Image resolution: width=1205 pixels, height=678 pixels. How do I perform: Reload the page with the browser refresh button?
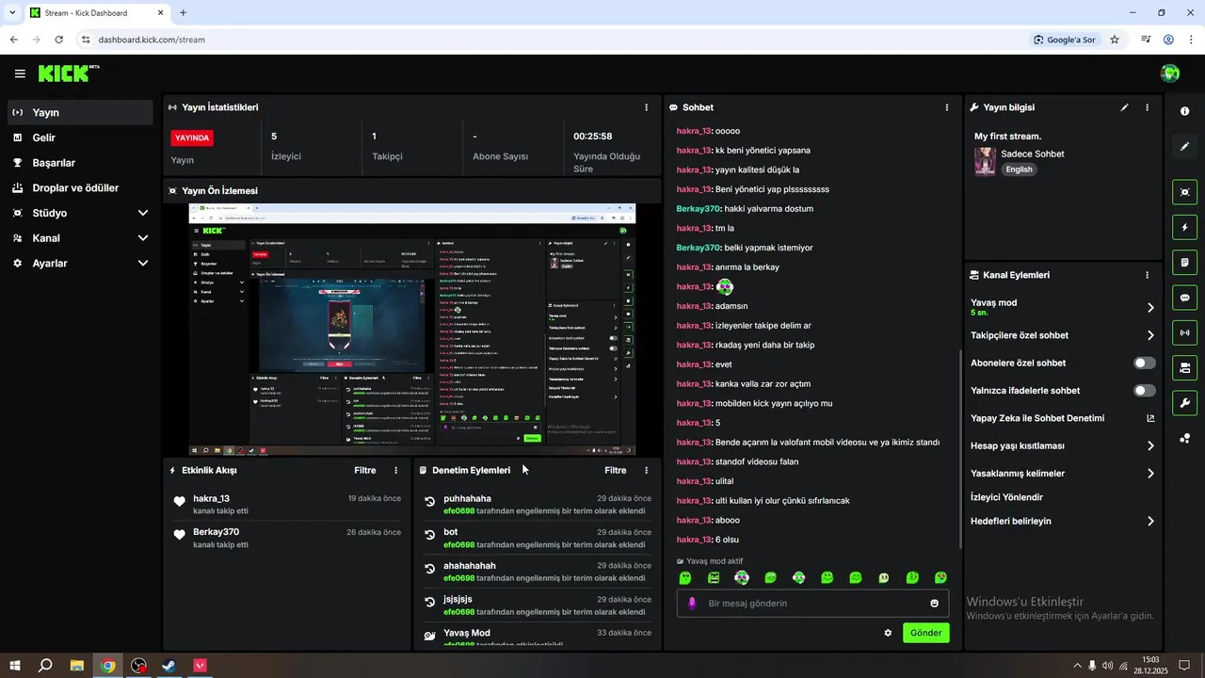[58, 40]
